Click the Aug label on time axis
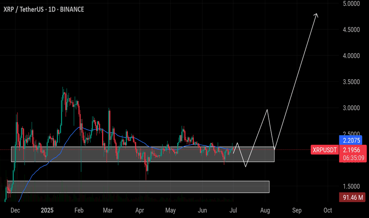This screenshot has width=369, height=218. [265, 210]
